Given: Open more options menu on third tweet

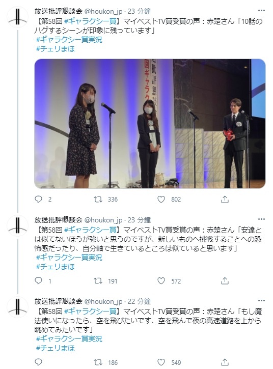Looking at the screenshot, I should click(261, 300).
